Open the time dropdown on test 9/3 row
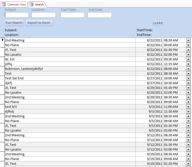Image resolution: width=192 pixels, height=167 pixels. pos(188,107)
